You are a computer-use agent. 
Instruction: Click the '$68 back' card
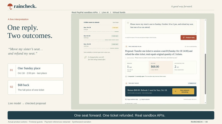click(x=36, y=87)
